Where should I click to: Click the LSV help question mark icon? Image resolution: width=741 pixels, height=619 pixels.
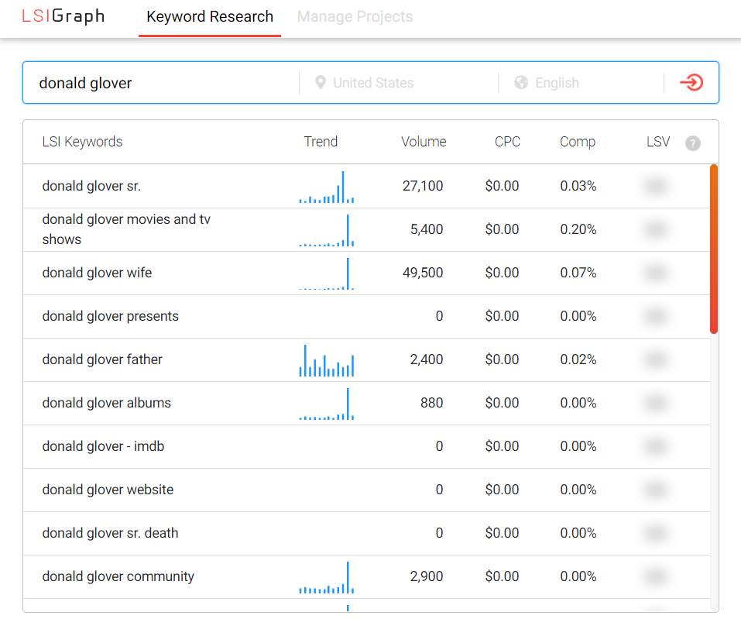(x=693, y=143)
